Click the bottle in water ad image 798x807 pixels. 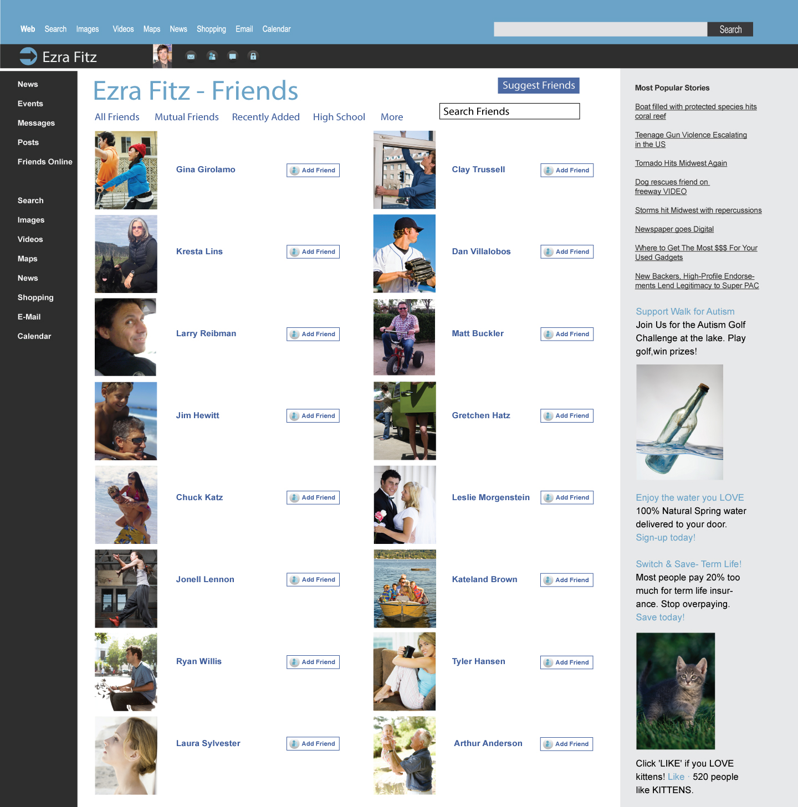(679, 422)
